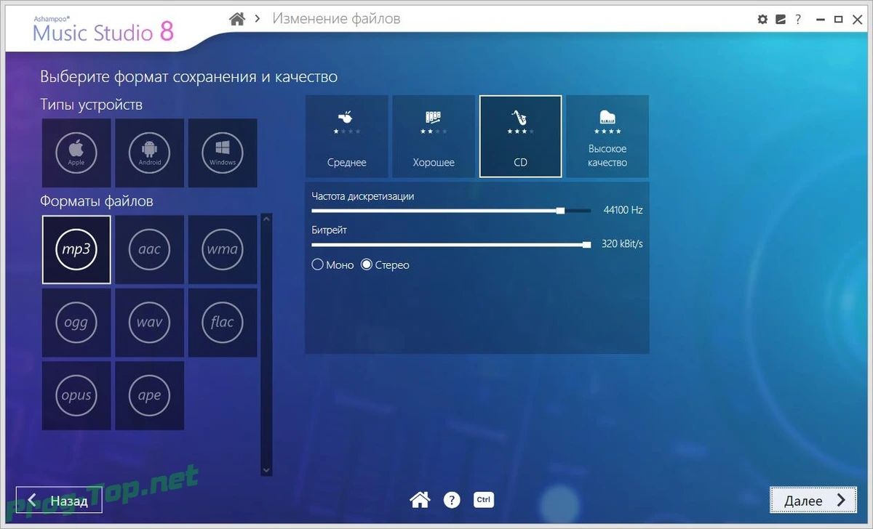The width and height of the screenshot is (873, 529).
Task: Adjust the Частота дискретизации slider
Action: pos(451,211)
